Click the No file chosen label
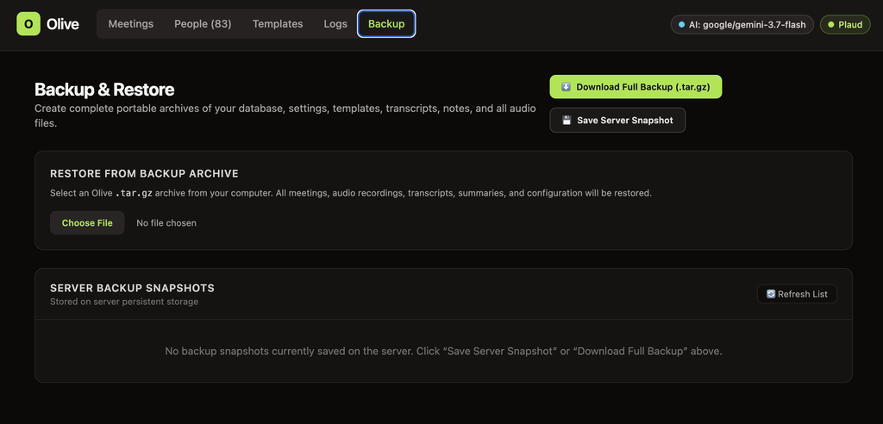This screenshot has height=424, width=883. click(x=166, y=223)
